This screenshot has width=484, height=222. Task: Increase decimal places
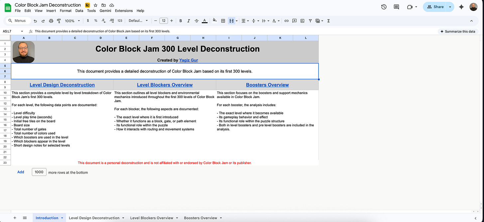pyautogui.click(x=112, y=21)
